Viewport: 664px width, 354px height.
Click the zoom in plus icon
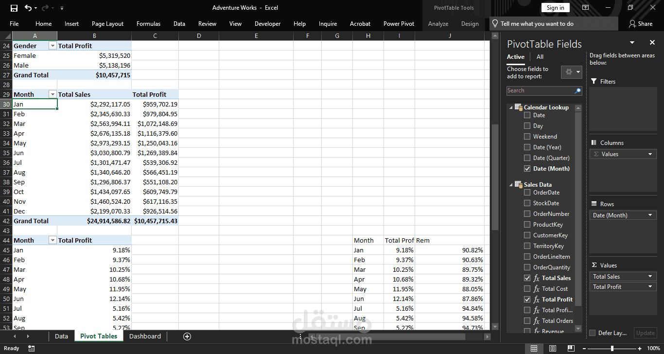(x=641, y=348)
